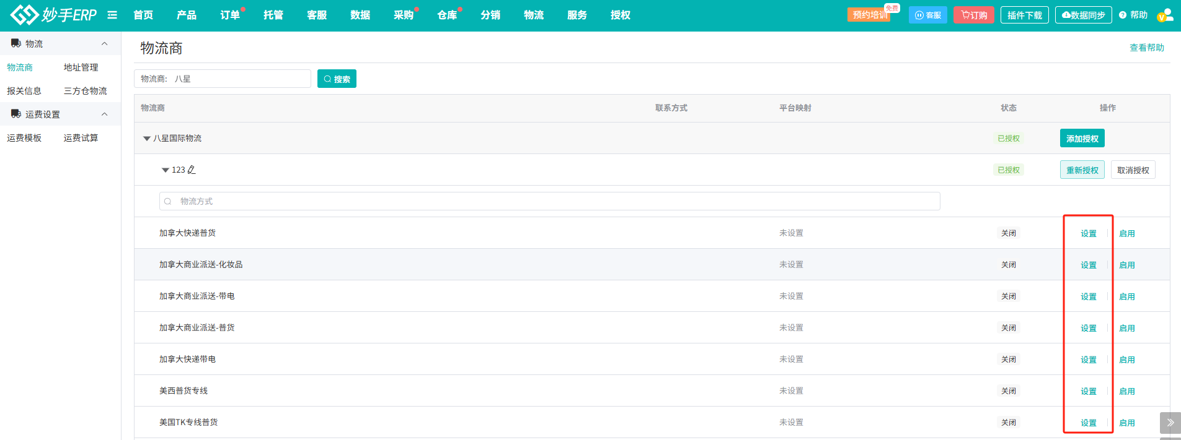The width and height of the screenshot is (1181, 440).
Task: Open the 分销 menu
Action: [490, 15]
